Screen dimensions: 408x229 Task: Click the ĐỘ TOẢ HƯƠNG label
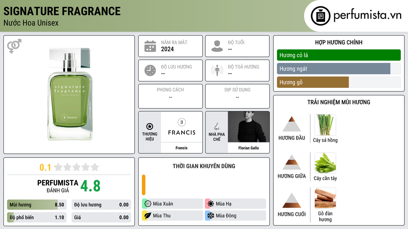click(243, 67)
